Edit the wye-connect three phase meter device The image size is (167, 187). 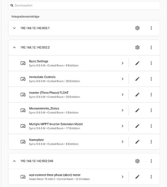(137, 177)
